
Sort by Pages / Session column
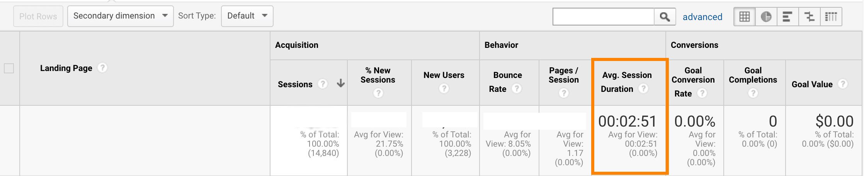coord(563,75)
